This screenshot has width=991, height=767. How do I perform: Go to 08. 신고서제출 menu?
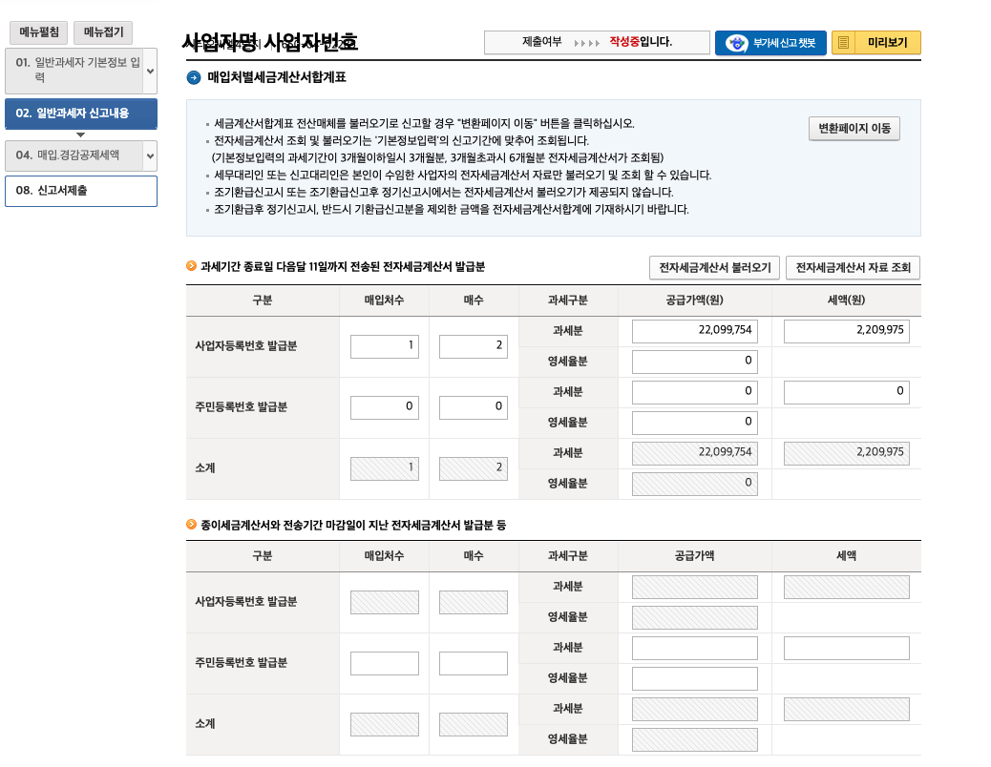click(x=81, y=191)
